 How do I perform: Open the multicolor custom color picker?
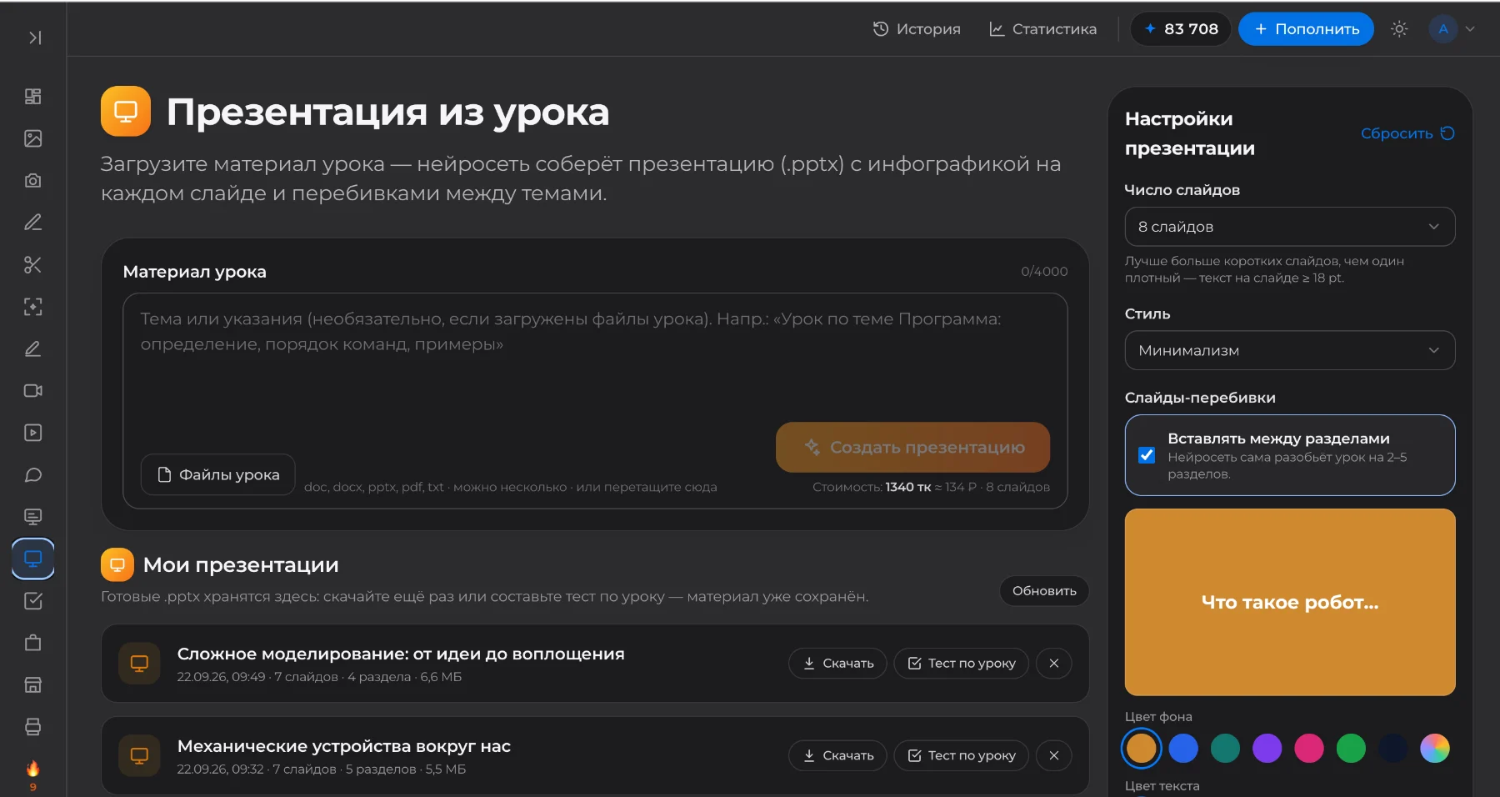[1435, 749]
